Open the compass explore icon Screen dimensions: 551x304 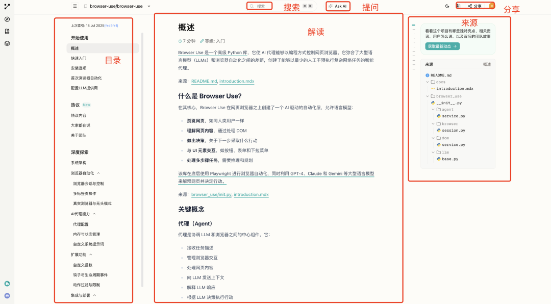pos(7,19)
